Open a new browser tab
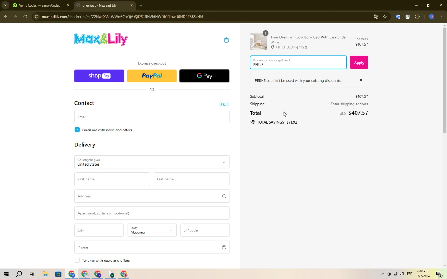447x279 pixels. click(x=141, y=5)
